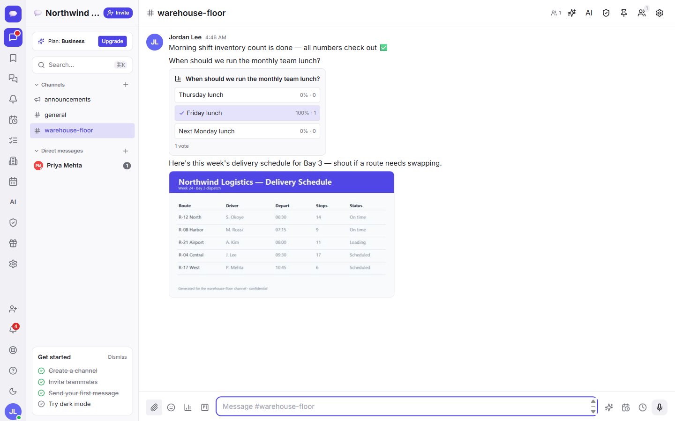
Task: Click the clock icon beside composer
Action: [x=643, y=407]
